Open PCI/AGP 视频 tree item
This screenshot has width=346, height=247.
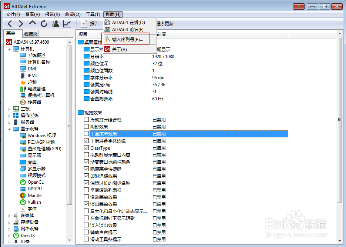(x=37, y=142)
